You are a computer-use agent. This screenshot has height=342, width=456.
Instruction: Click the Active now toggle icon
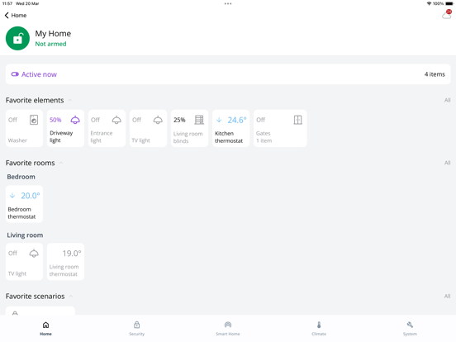(15, 74)
